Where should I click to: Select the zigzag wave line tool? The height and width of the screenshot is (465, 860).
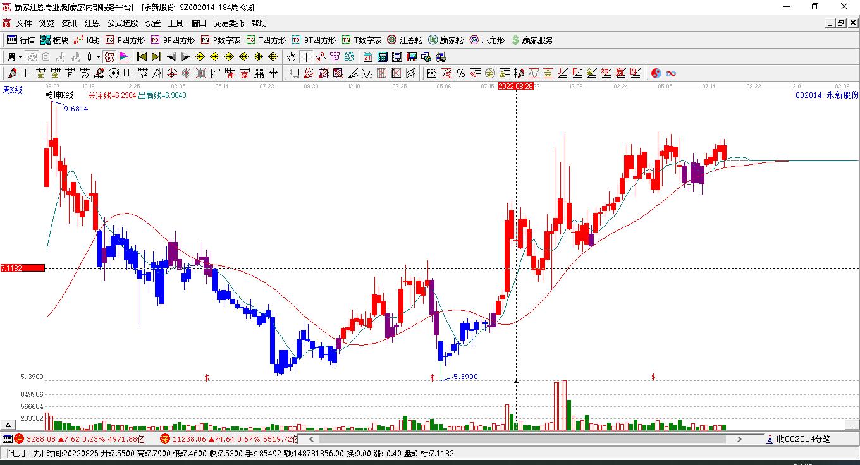coord(367,73)
